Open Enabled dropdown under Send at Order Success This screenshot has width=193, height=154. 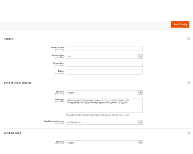(104, 93)
